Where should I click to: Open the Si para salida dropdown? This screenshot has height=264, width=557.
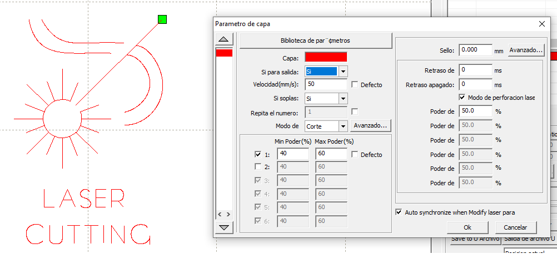coord(343,72)
